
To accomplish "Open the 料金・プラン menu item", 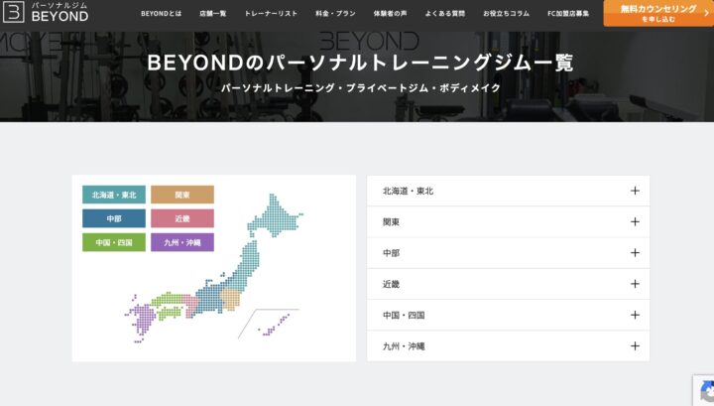I will (x=335, y=14).
